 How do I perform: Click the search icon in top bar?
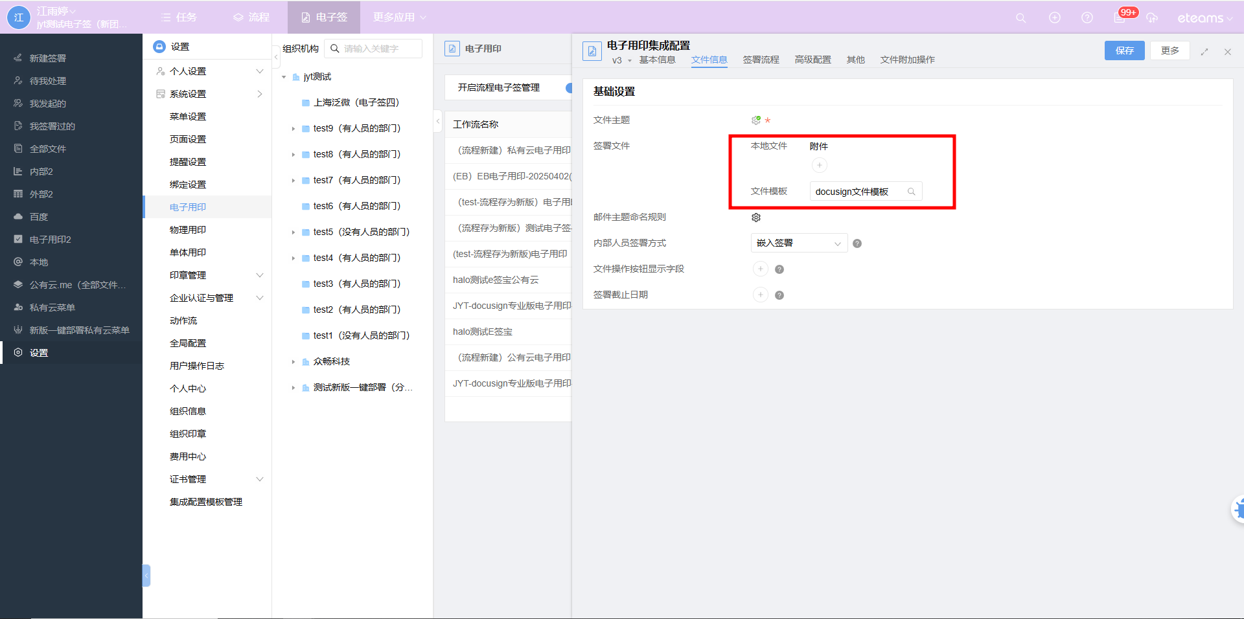[1020, 18]
